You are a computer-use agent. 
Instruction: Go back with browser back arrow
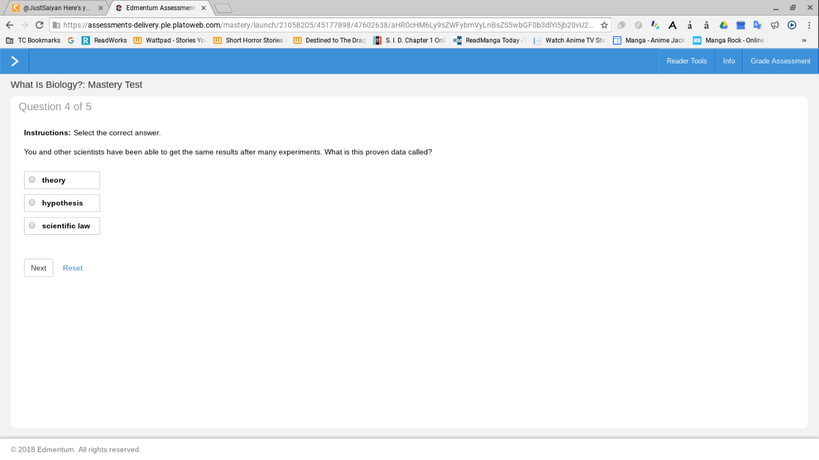(9, 25)
